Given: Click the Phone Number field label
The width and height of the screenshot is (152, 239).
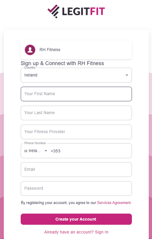Looking at the screenshot, I should [35, 143].
